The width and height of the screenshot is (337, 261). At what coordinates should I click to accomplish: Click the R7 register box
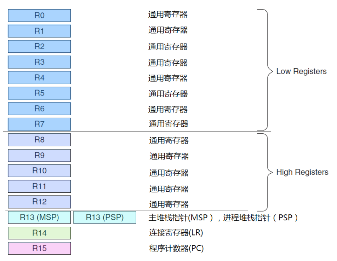tap(39, 124)
